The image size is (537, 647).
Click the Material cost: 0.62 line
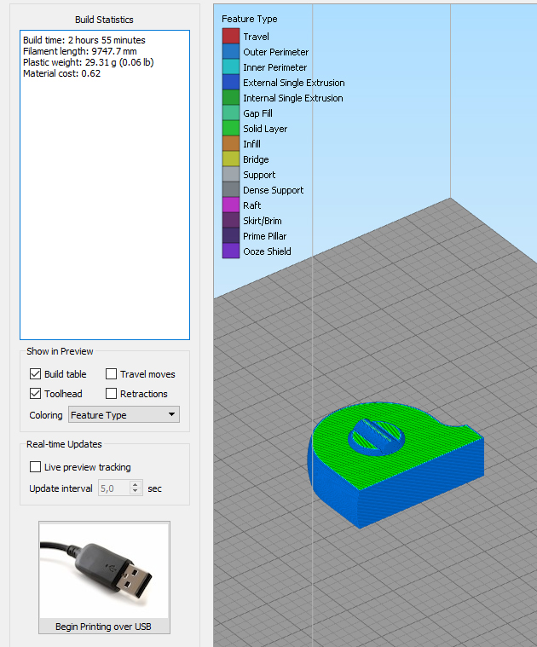click(x=62, y=73)
